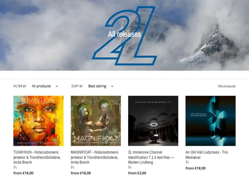The width and height of the screenshot is (249, 180).
Task: Open the TUVAYHUN - Nidarosdomens jentekor title link
Action: tap(37, 157)
